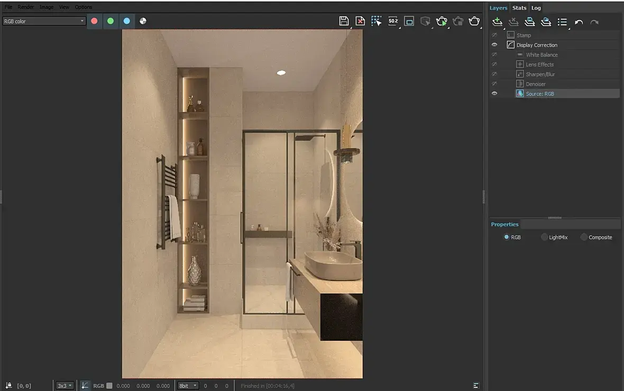Select the LightMix radio button

(x=545, y=238)
